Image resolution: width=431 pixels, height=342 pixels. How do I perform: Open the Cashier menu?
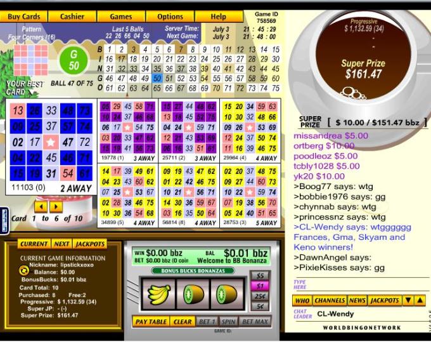click(72, 16)
